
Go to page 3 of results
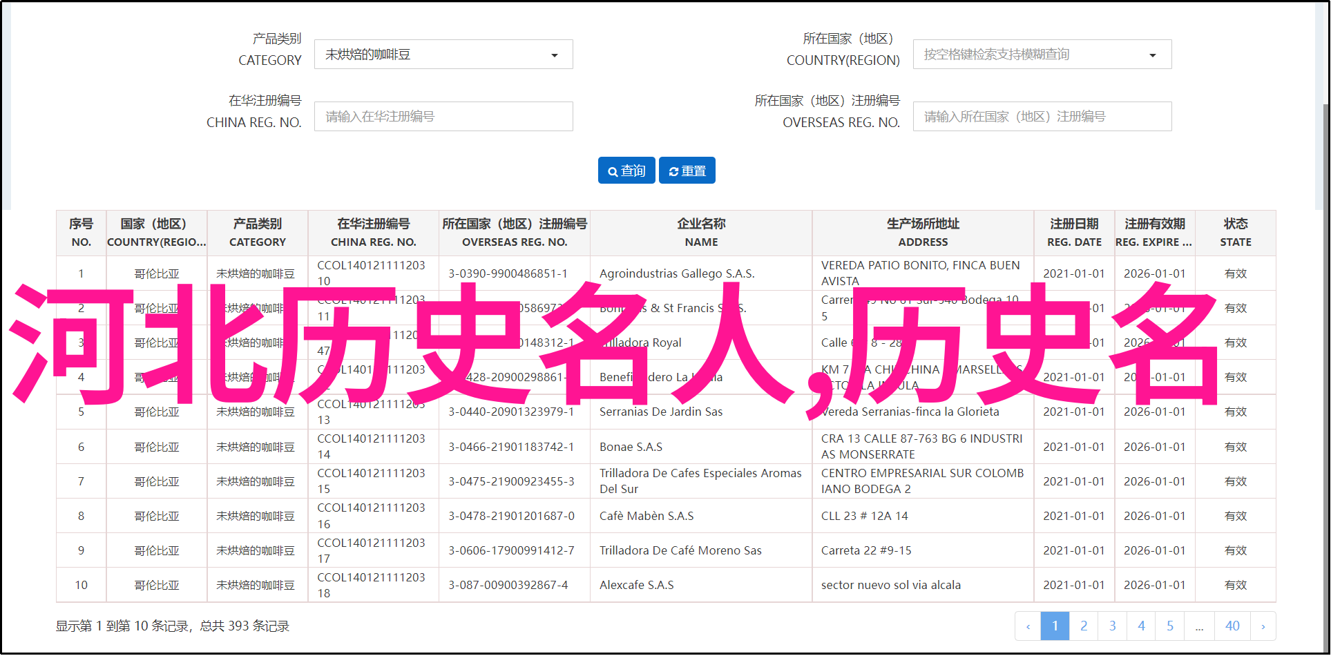coord(1112,626)
